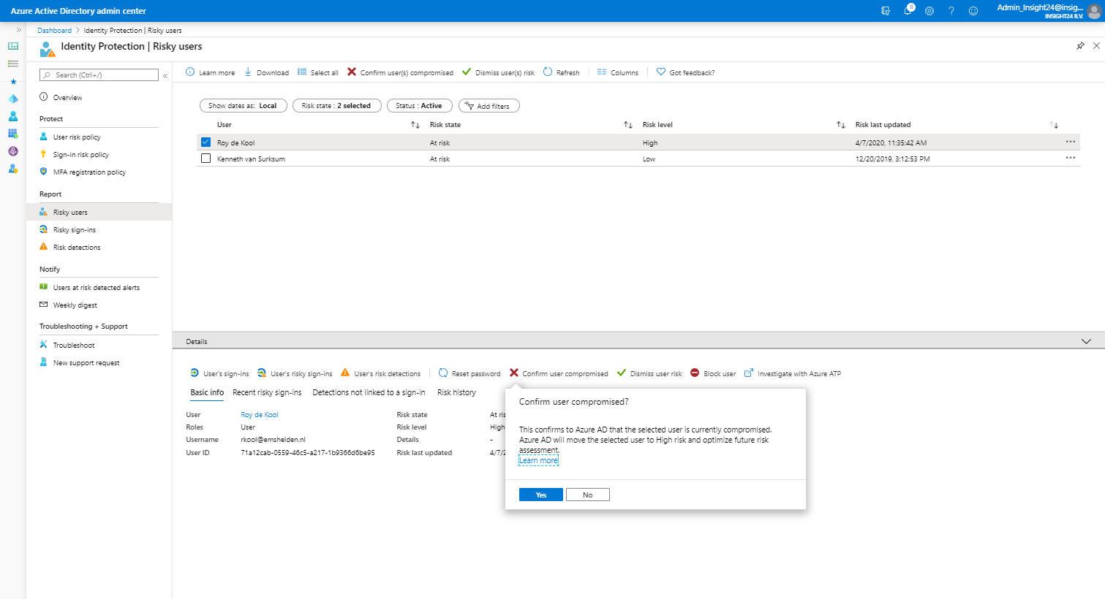Open the feedback smiley icon
The width and height of the screenshot is (1105, 599).
(x=973, y=11)
